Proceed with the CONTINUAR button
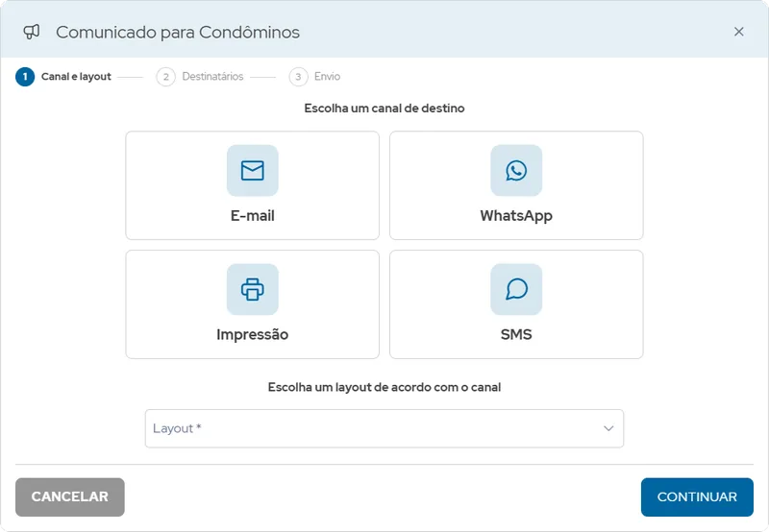Screen dimensions: 769x532 [x=697, y=496]
